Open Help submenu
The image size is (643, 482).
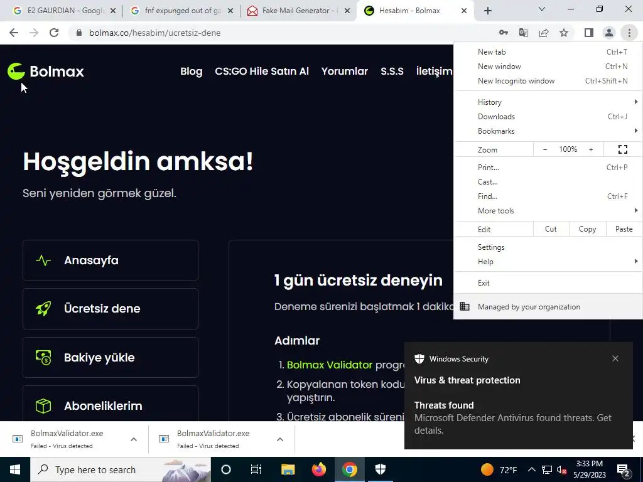(548, 262)
